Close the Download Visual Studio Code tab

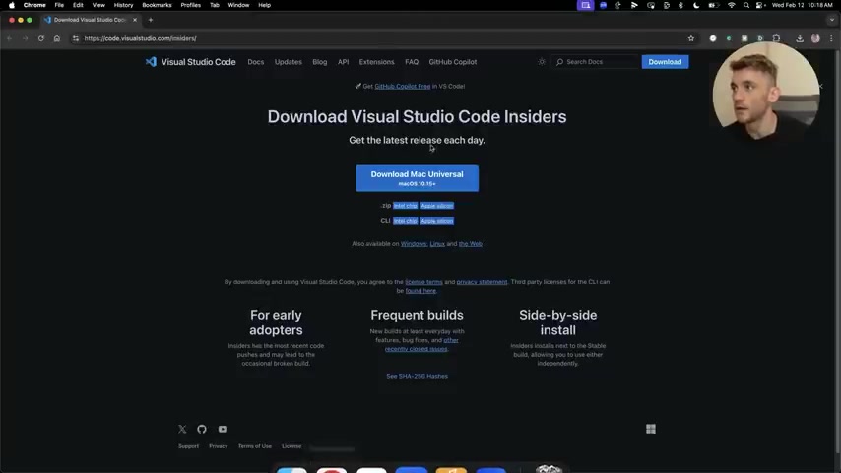click(135, 20)
